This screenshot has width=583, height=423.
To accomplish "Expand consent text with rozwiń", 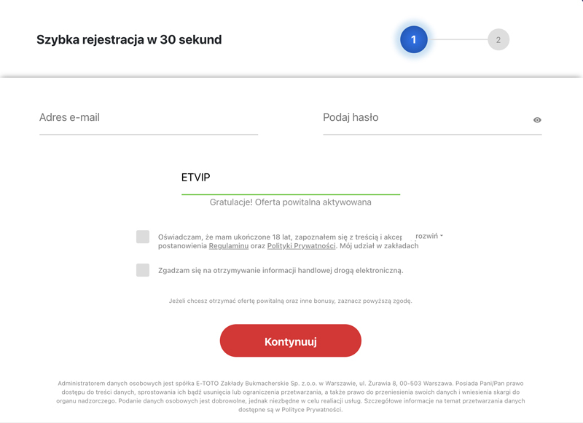I will point(426,236).
